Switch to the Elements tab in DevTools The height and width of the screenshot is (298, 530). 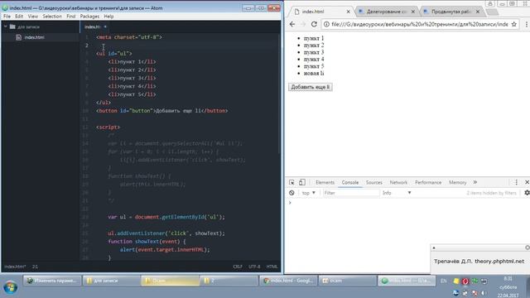coord(325,182)
